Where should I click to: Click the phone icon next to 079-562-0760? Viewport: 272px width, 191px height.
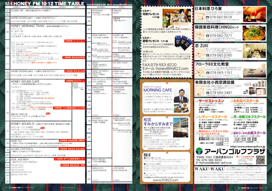click(207, 55)
